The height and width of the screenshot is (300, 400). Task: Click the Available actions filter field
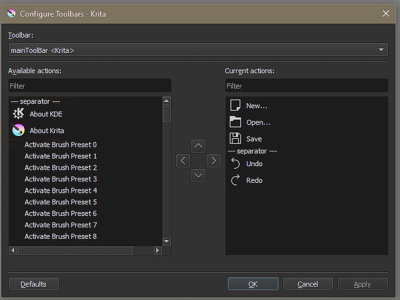[90, 86]
